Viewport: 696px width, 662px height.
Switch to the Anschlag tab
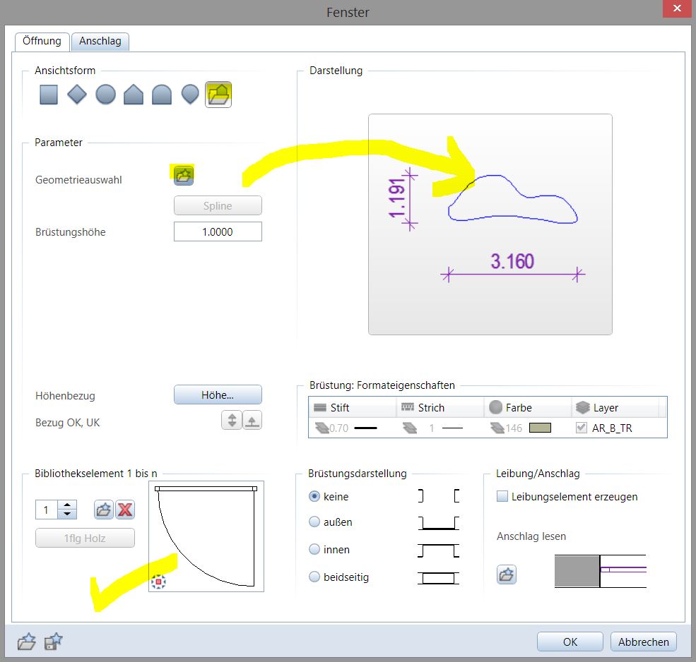point(100,41)
